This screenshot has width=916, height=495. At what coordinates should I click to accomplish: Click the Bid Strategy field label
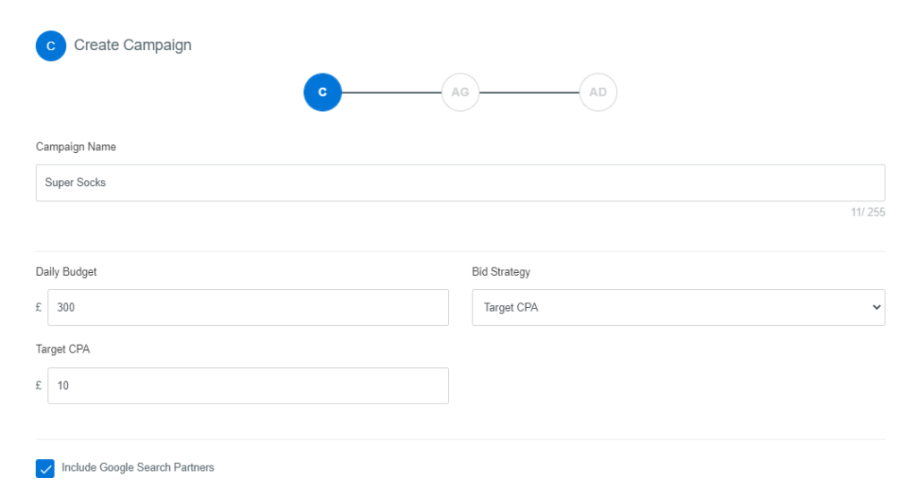[x=501, y=272]
